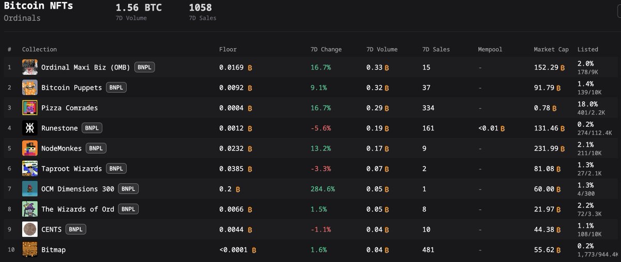Screen dimensions: 621x262
Task: Click the 1,773/944.4k listed count
Action: [598, 254]
